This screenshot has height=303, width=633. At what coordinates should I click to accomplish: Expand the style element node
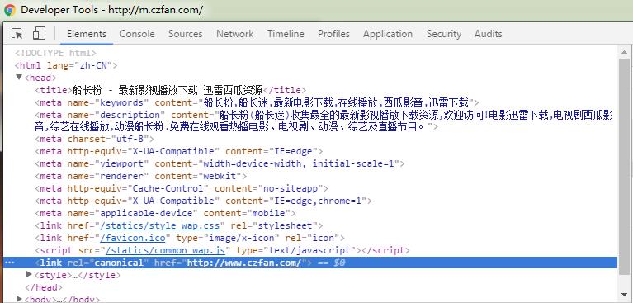click(x=29, y=275)
